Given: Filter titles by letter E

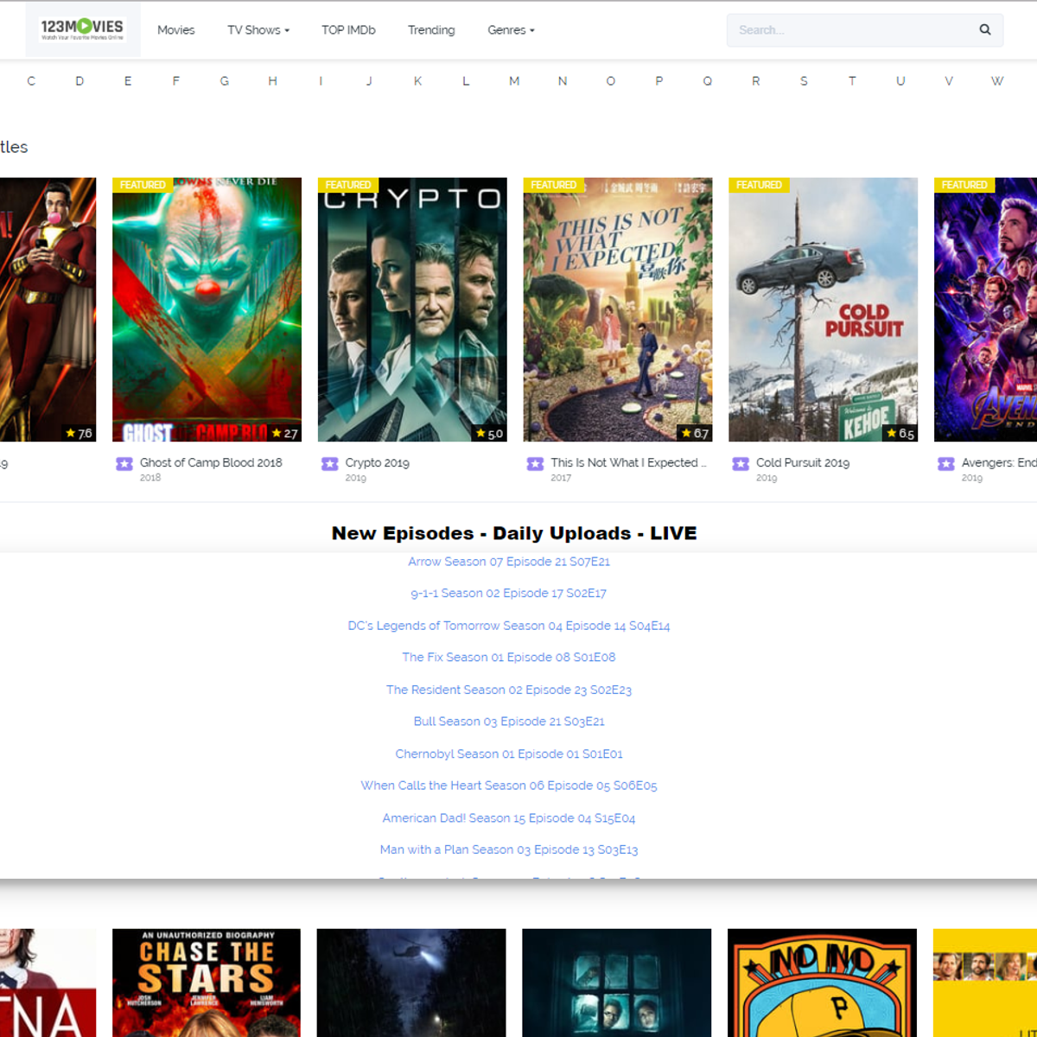Looking at the screenshot, I should click(128, 81).
